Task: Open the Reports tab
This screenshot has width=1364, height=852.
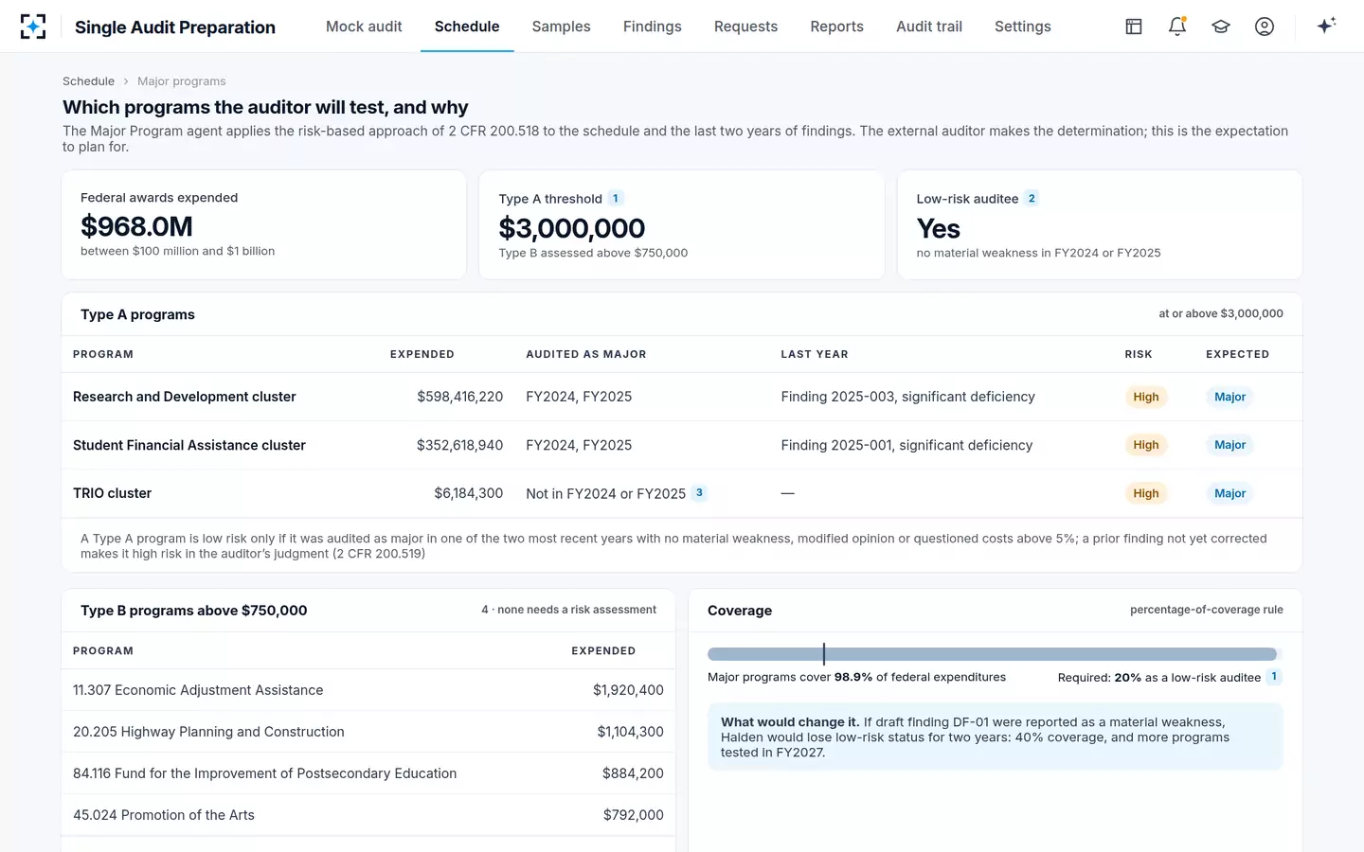Action: [836, 27]
